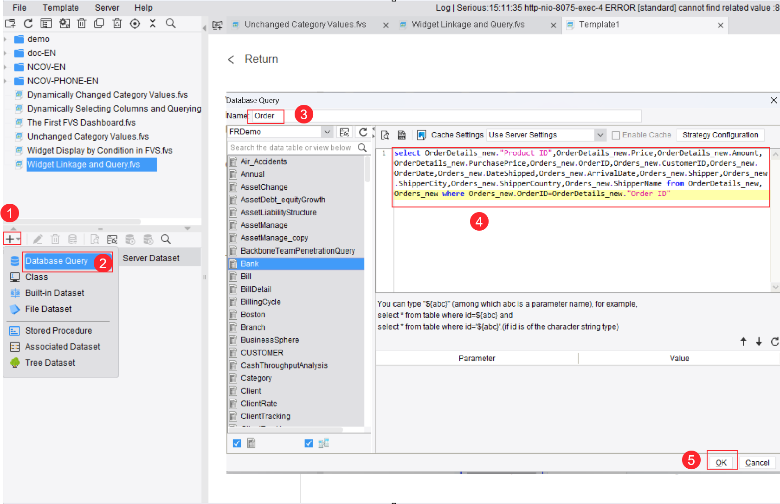
Task: Click the magnifier in the table search box
Action: pyautogui.click(x=362, y=148)
